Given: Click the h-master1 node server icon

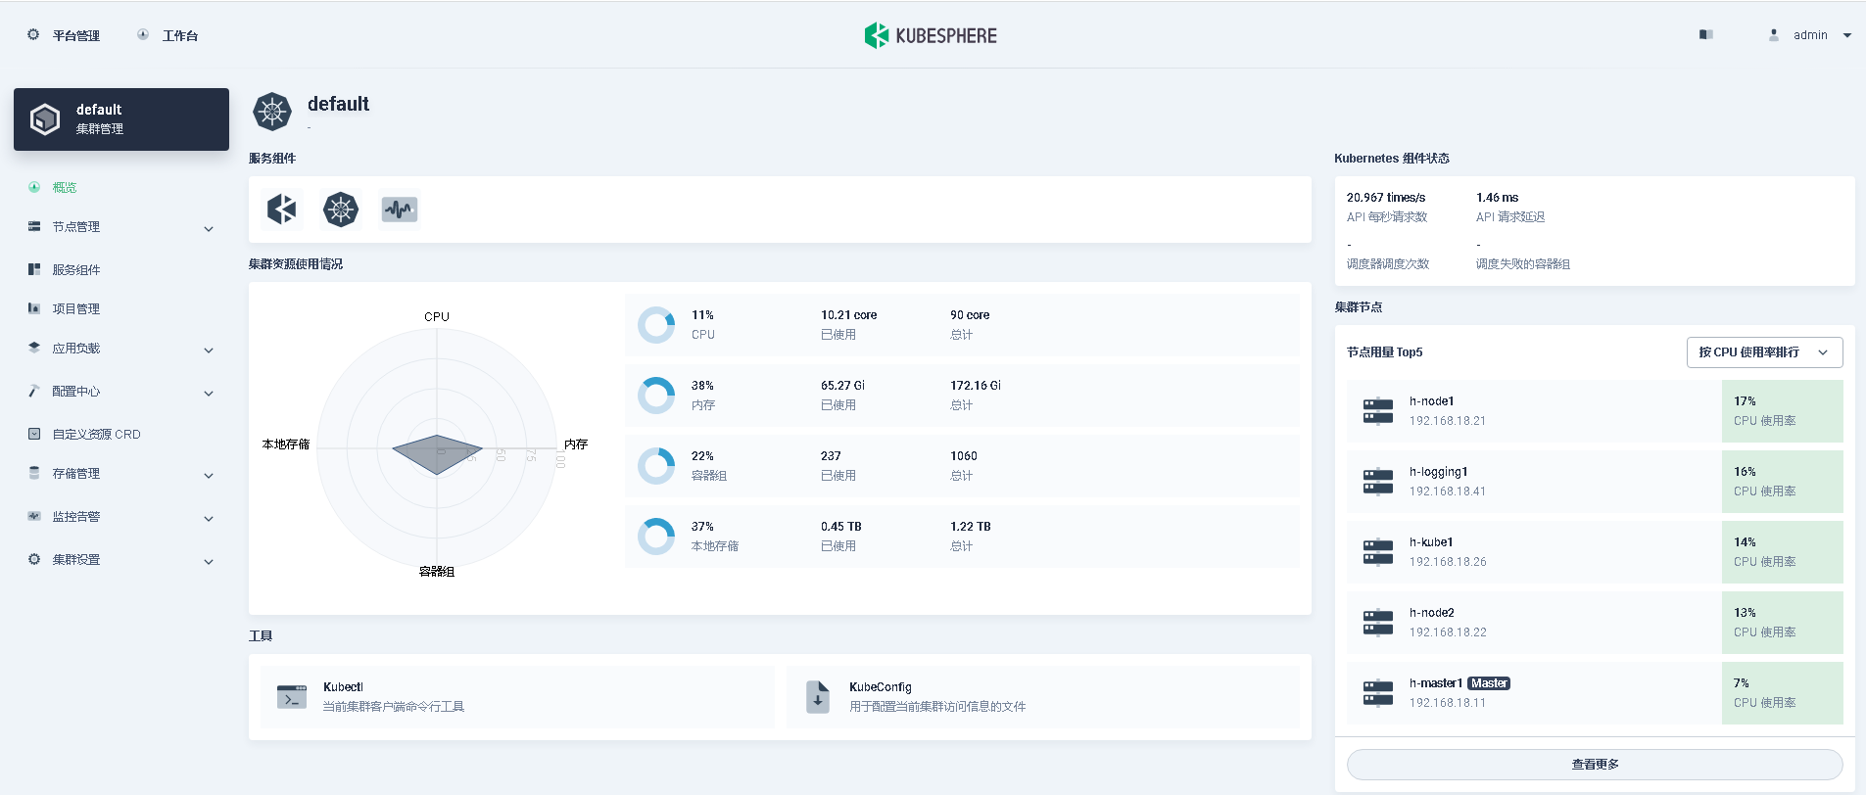Looking at the screenshot, I should (1378, 693).
